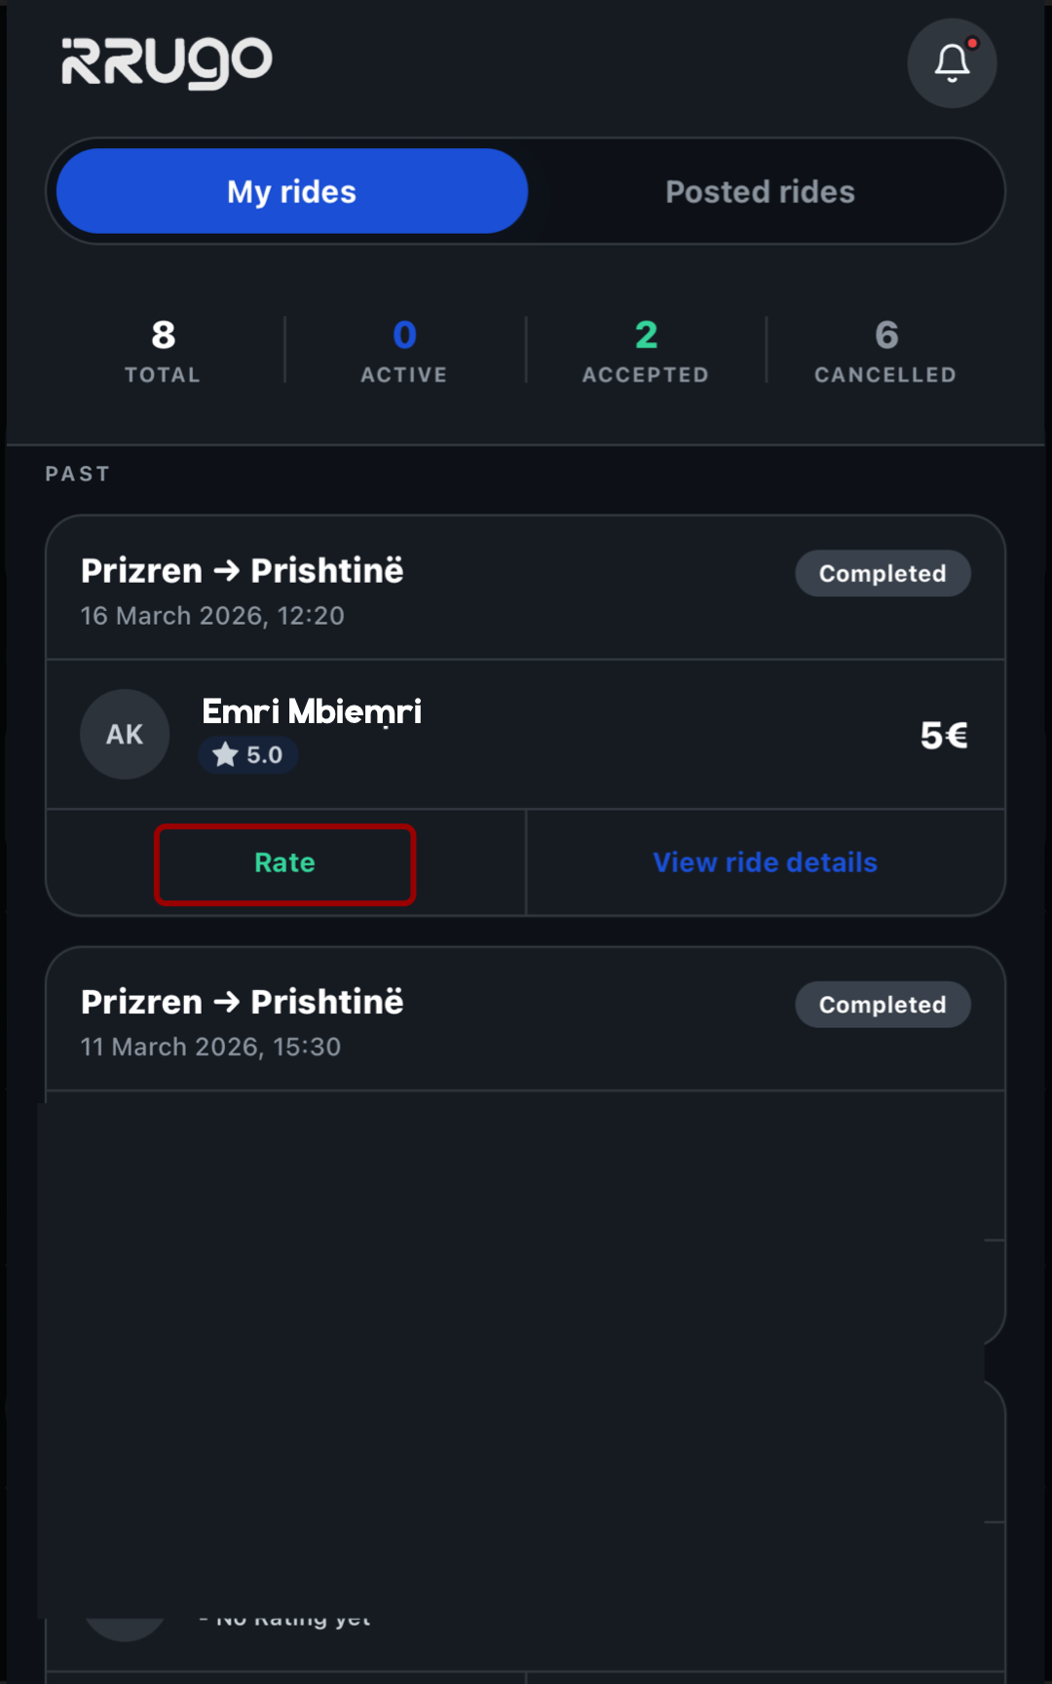Switch to the Posted rides tab

tap(760, 191)
